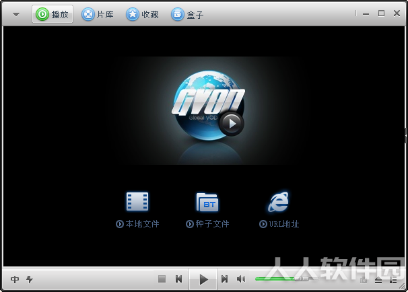Click the GVOD globe play button

click(232, 124)
